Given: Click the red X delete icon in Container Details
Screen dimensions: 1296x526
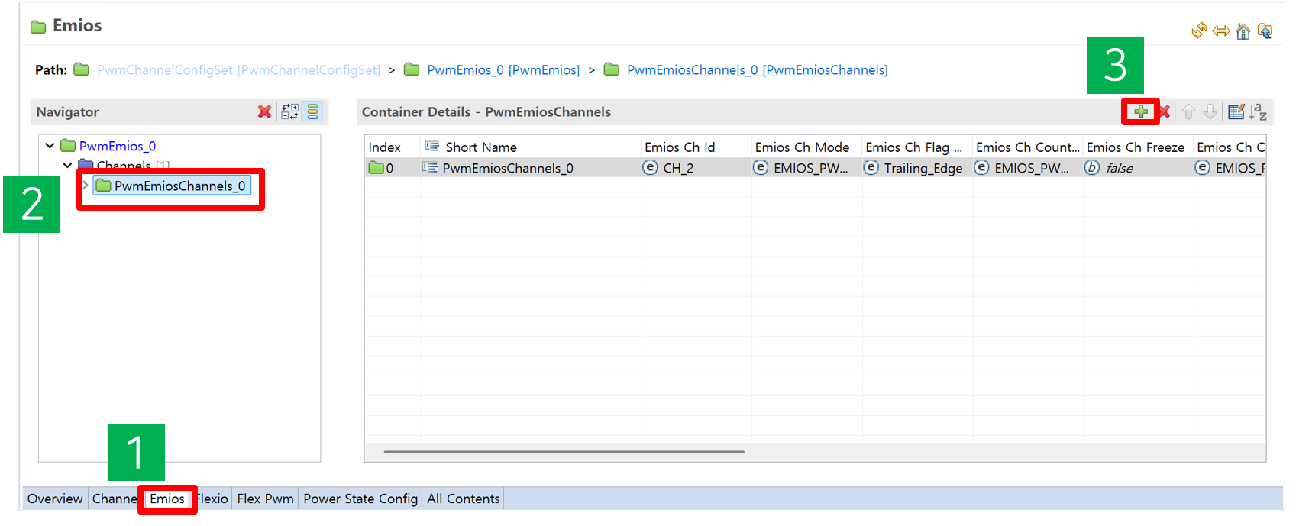Looking at the screenshot, I should pyautogui.click(x=1165, y=112).
